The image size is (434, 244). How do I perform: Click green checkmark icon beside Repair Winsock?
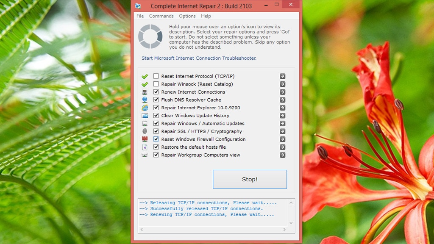(145, 84)
